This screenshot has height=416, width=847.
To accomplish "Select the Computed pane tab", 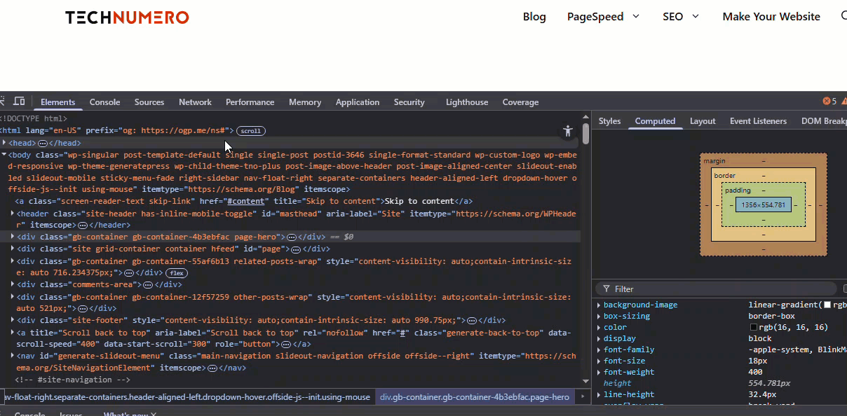I will pyautogui.click(x=656, y=121).
